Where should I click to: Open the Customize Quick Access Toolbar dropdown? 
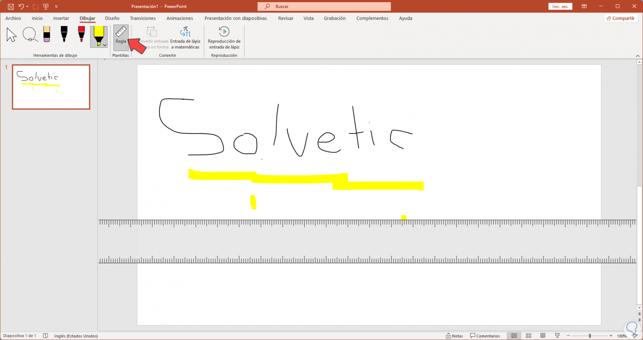point(57,7)
